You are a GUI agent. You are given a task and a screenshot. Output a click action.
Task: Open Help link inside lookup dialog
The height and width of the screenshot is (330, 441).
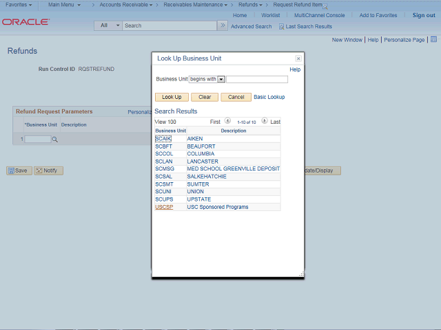pyautogui.click(x=295, y=69)
